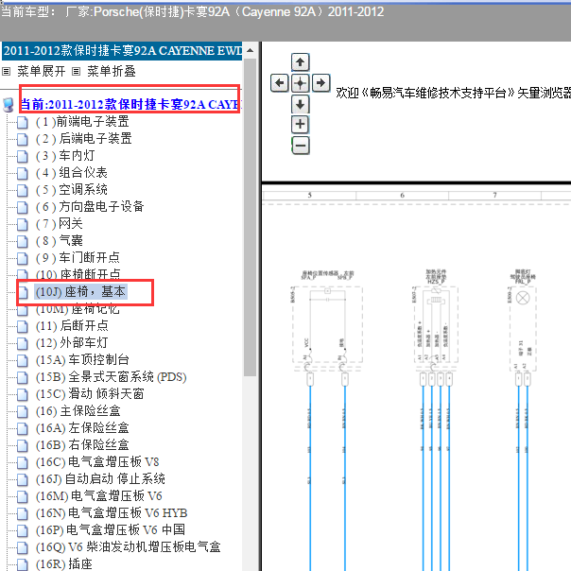This screenshot has width=571, height=571.
Task: Open (7)网关 in the tree
Action: [59, 224]
